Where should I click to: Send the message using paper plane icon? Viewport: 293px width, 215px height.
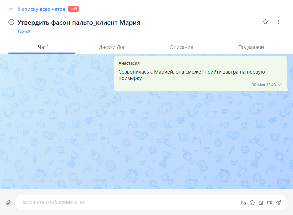click(279, 202)
